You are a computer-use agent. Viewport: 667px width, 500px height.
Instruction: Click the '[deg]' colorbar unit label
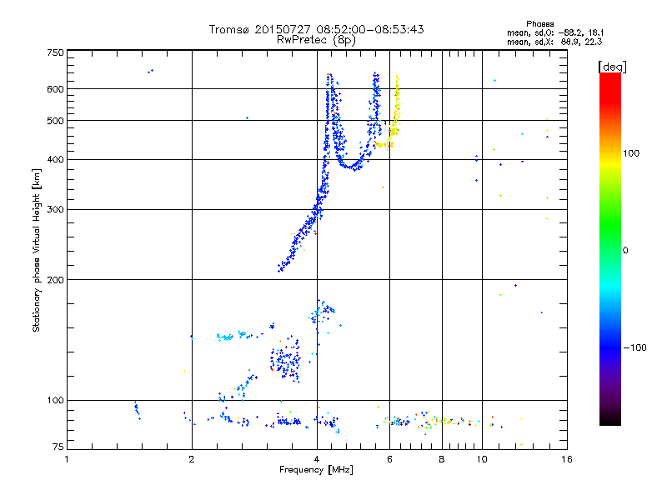click(613, 67)
